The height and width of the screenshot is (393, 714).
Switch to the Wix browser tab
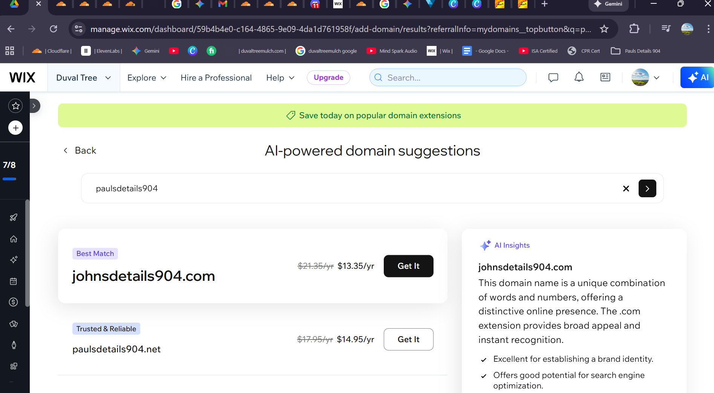pyautogui.click(x=338, y=4)
